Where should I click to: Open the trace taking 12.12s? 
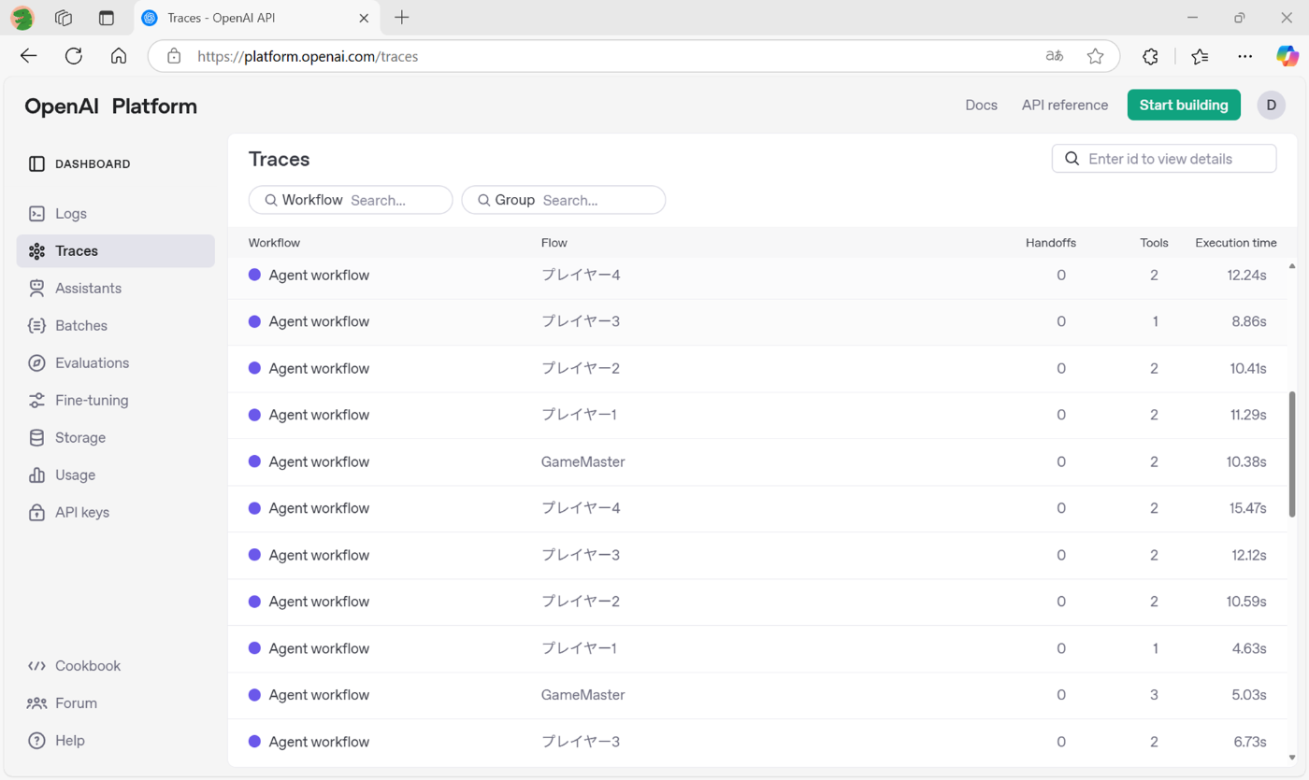[x=757, y=556]
